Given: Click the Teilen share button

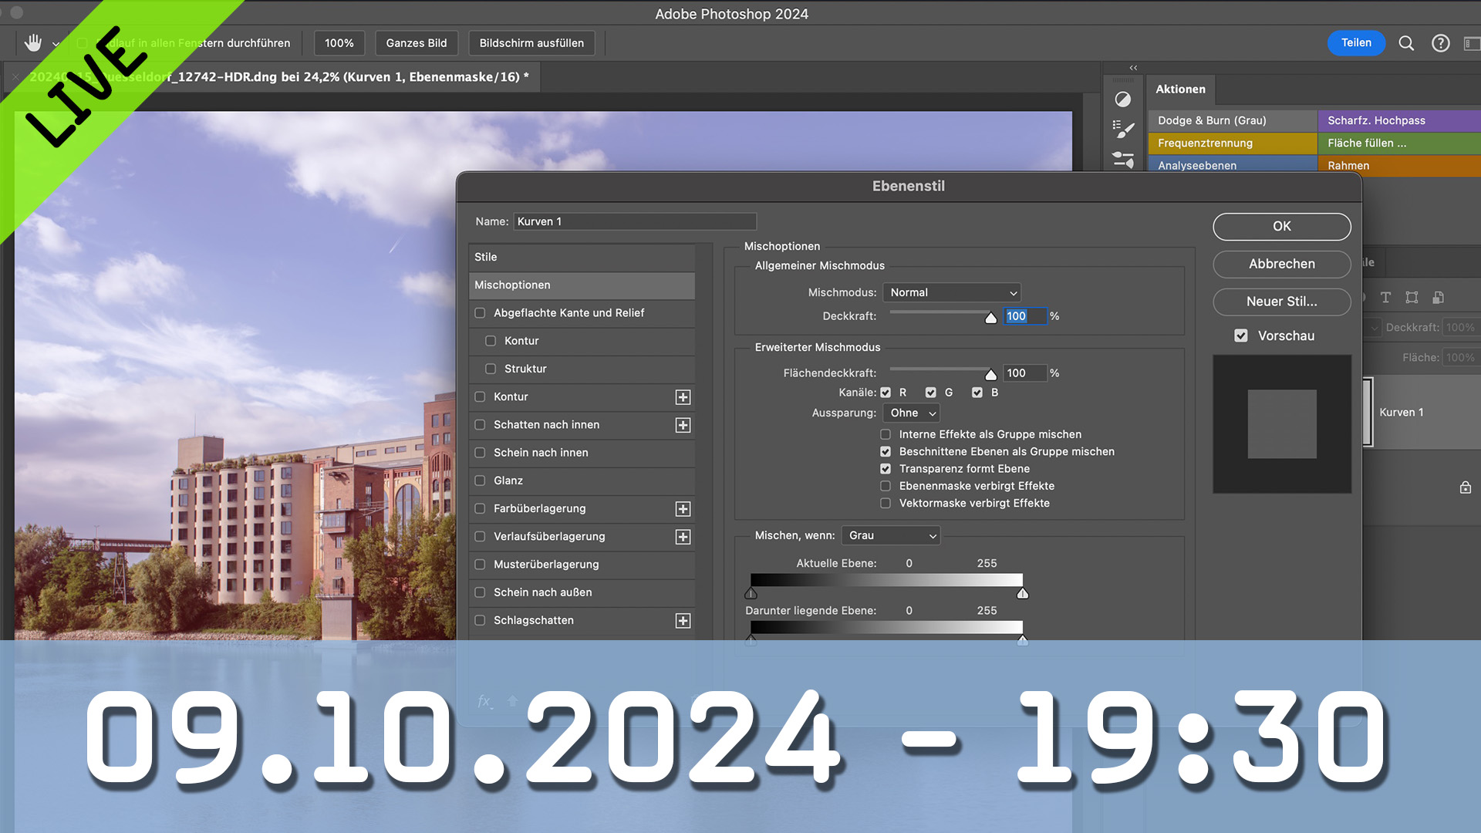Looking at the screenshot, I should 1356,43.
